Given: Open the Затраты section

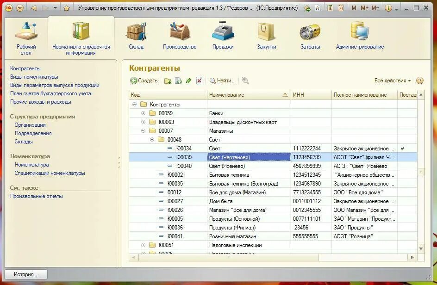Looking at the screenshot, I should click(310, 36).
